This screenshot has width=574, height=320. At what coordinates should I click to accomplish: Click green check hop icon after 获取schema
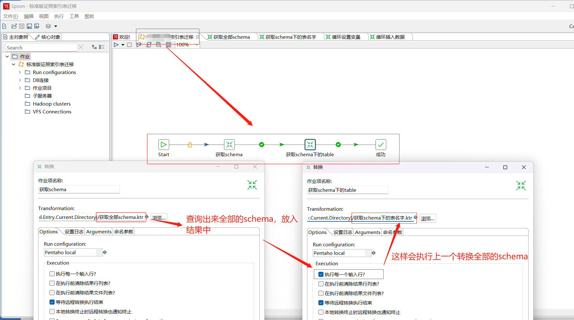pos(262,145)
